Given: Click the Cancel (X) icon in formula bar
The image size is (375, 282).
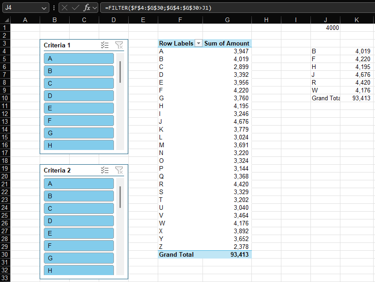Looking at the screenshot, I should point(65,7).
